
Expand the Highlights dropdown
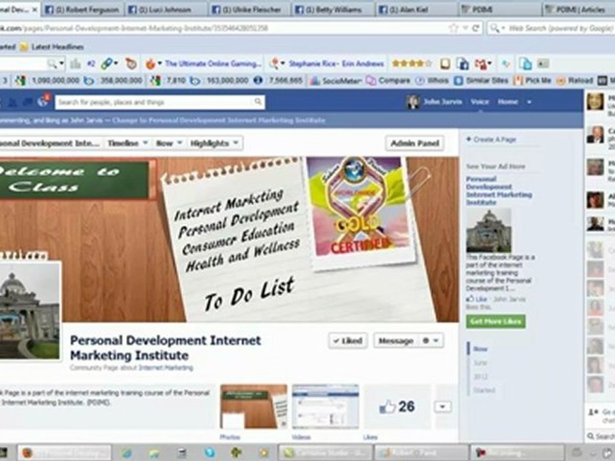[x=214, y=143]
